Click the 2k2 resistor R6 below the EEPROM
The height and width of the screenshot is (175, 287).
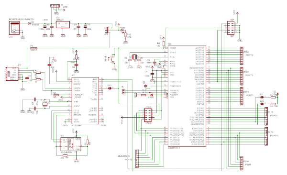65,155
